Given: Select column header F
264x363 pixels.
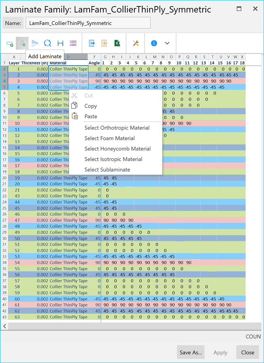Looking at the screenshot, I should pyautogui.click(x=94, y=57).
